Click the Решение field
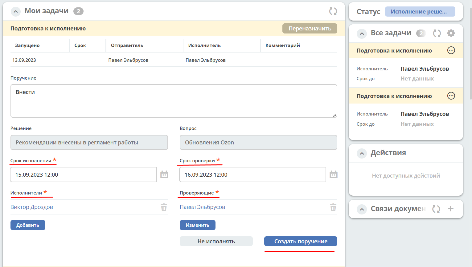This screenshot has width=472, height=267. (89, 142)
